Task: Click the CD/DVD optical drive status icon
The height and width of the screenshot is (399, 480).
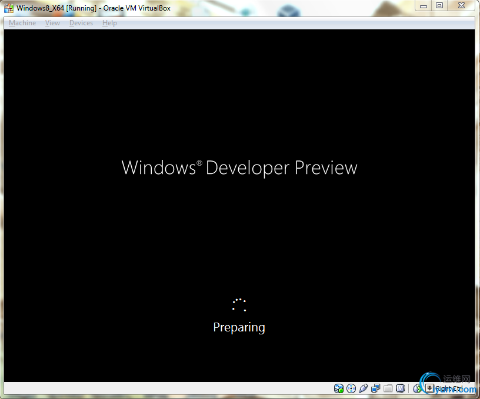Action: click(x=351, y=388)
